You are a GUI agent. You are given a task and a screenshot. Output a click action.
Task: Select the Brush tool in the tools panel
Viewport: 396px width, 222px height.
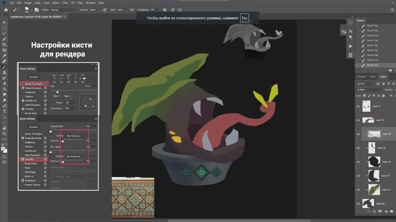point(4,67)
